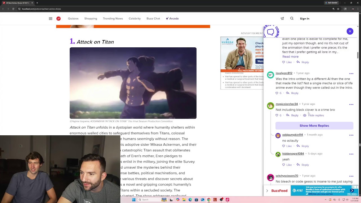Screen dimensions: 361x203
Task: Go to Trending News
Action: click(113, 19)
